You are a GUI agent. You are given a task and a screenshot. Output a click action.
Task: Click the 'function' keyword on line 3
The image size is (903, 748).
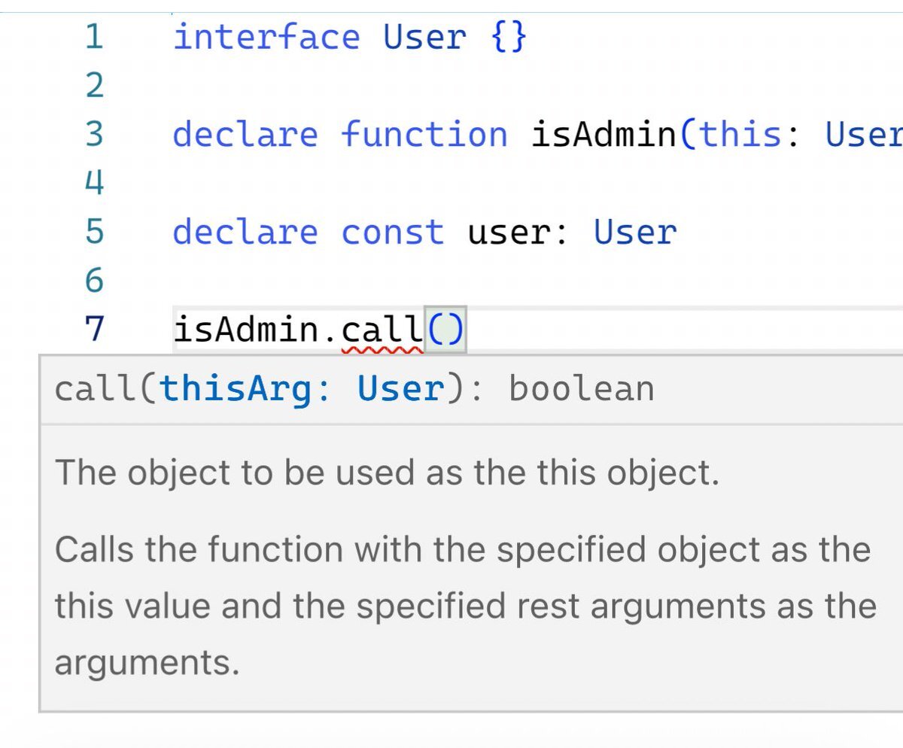[x=424, y=135]
